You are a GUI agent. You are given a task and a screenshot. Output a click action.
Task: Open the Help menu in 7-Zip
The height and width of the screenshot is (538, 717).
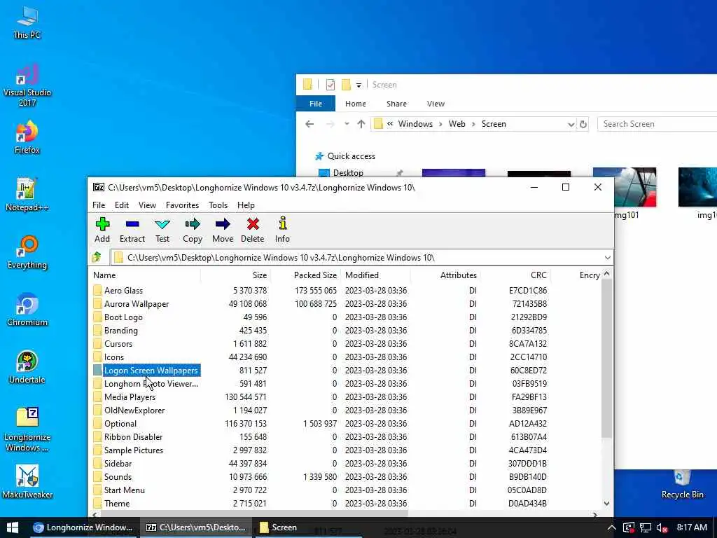246,205
